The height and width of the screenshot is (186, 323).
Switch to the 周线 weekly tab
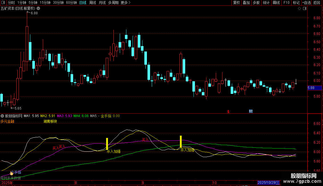(93, 3)
